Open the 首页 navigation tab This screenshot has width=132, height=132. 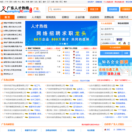pos(7,17)
